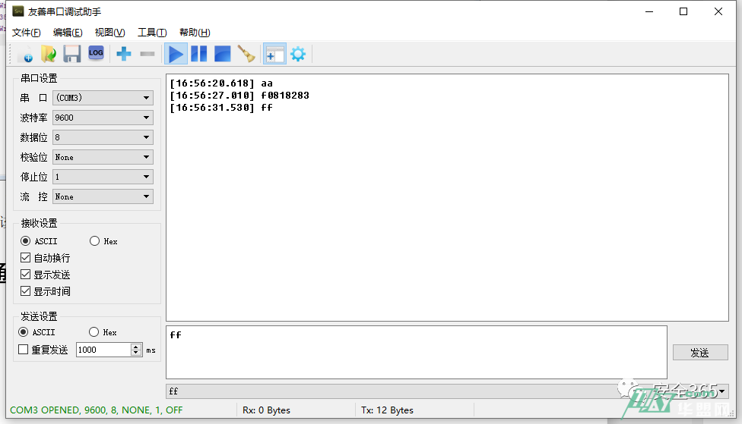Click the 发送 button
Viewport: 742px width, 424px height.
tap(699, 353)
